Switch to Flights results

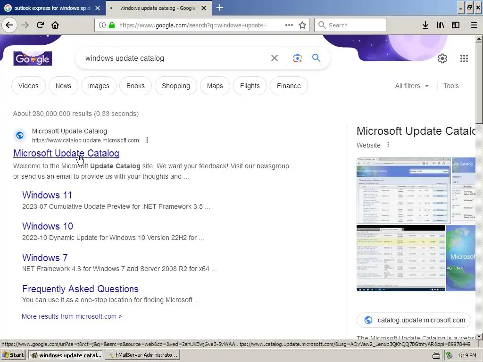(x=250, y=86)
